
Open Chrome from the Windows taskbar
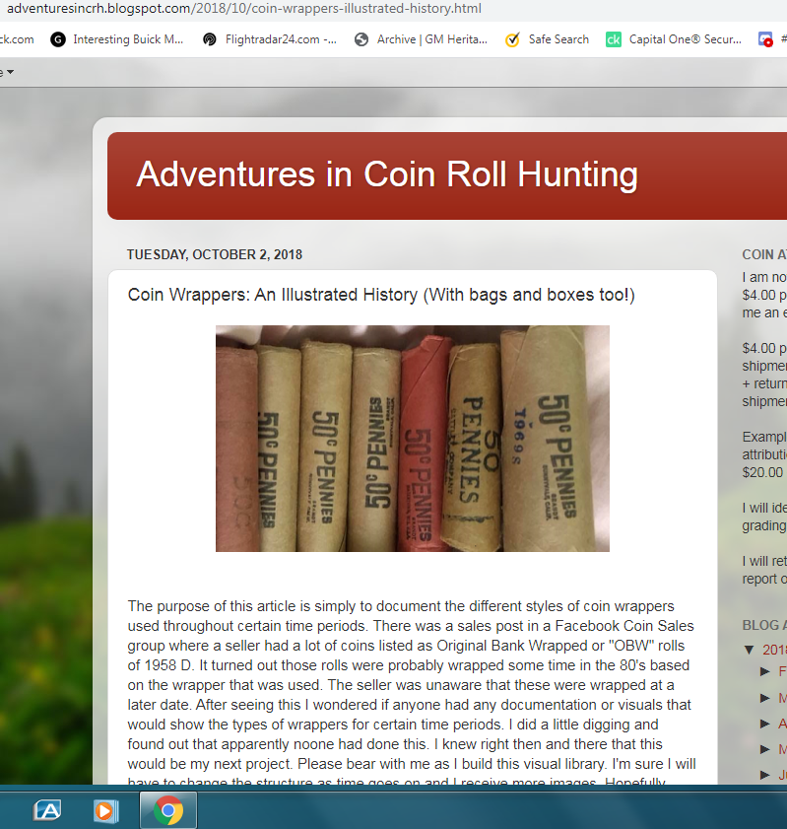pyautogui.click(x=168, y=810)
